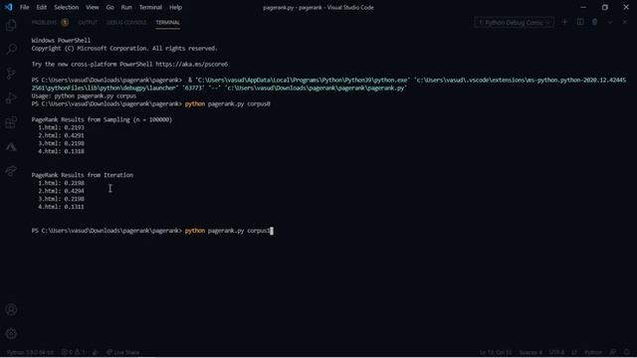Switch to the Debug Console tab
The height and width of the screenshot is (358, 637).
[126, 22]
